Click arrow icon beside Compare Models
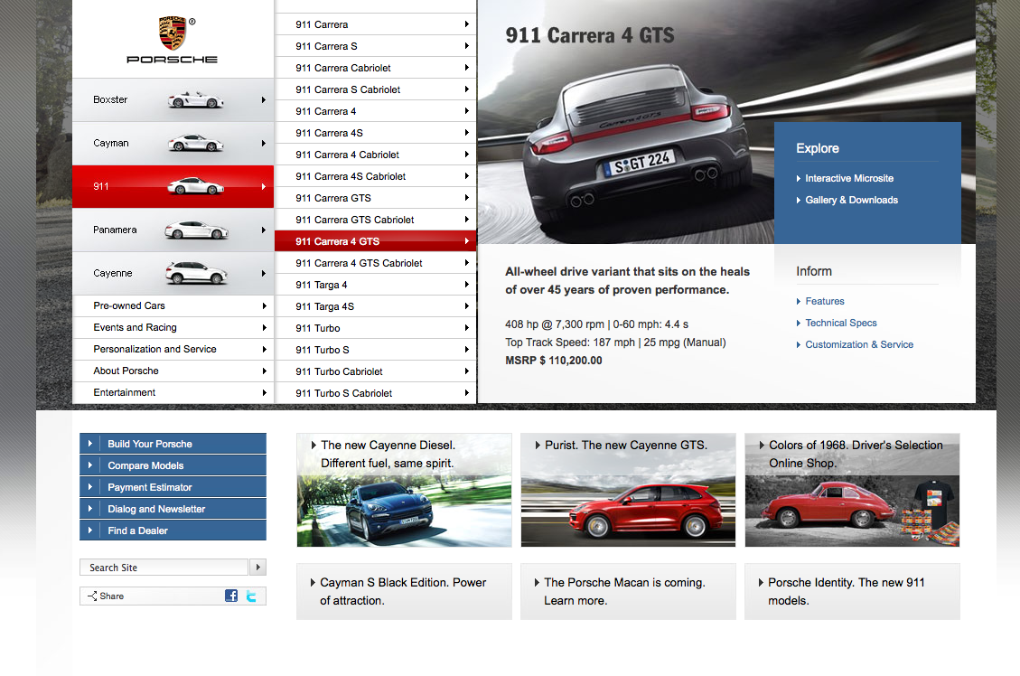1020x676 pixels. click(90, 465)
